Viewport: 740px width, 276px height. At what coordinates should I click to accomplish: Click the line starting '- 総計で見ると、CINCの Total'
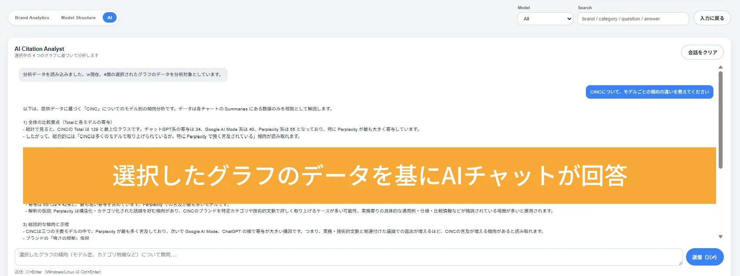click(x=222, y=129)
